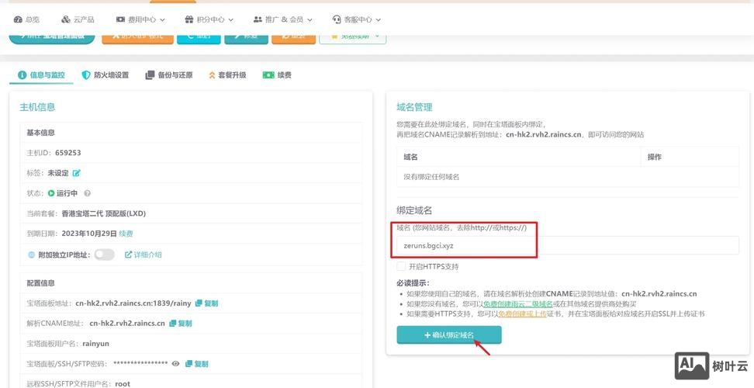Copy the 解析CNAME地址 value
The height and width of the screenshot is (388, 754).
pos(180,324)
